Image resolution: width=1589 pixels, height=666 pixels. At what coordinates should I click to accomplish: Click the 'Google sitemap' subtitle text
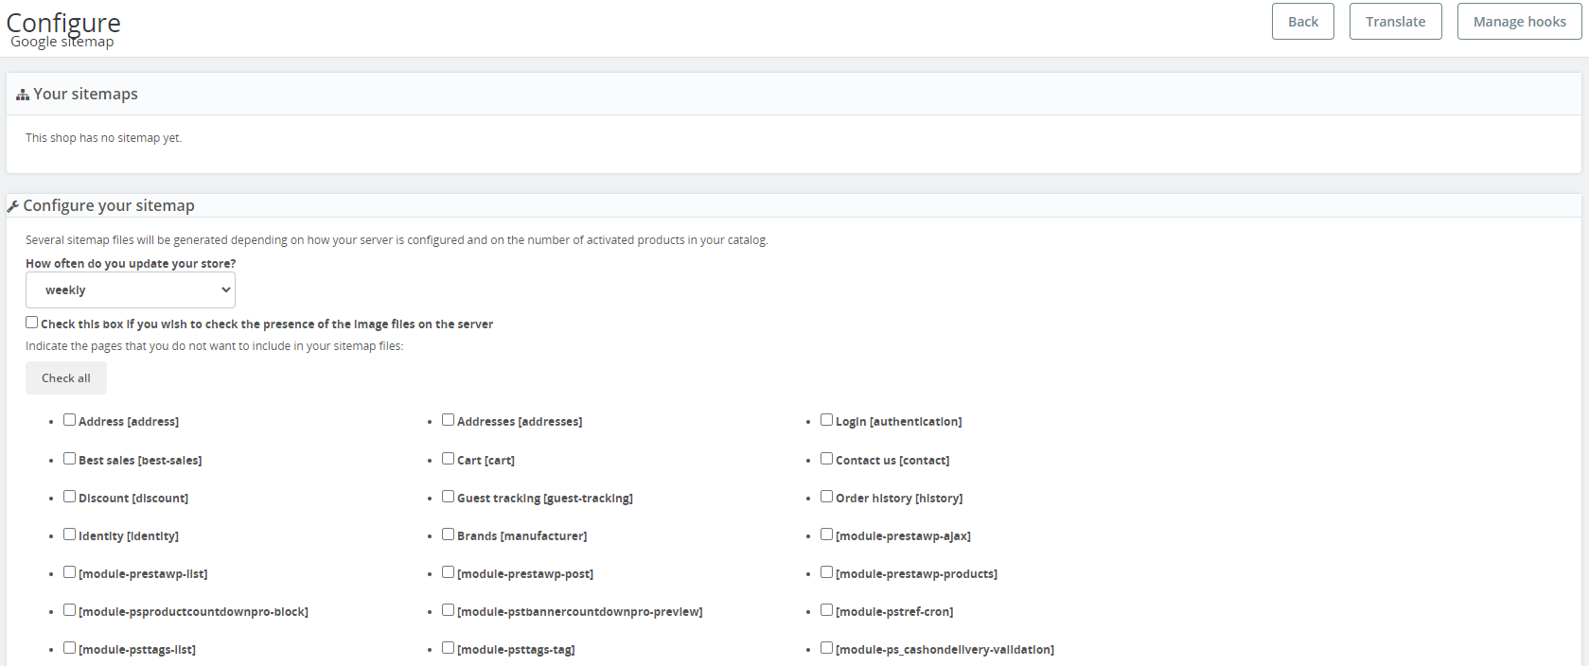coord(62,42)
